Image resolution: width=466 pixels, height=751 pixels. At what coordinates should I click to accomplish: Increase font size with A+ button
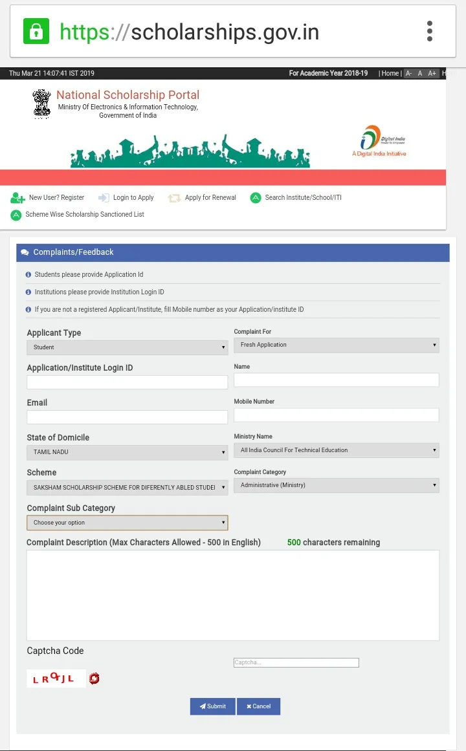[x=432, y=73]
